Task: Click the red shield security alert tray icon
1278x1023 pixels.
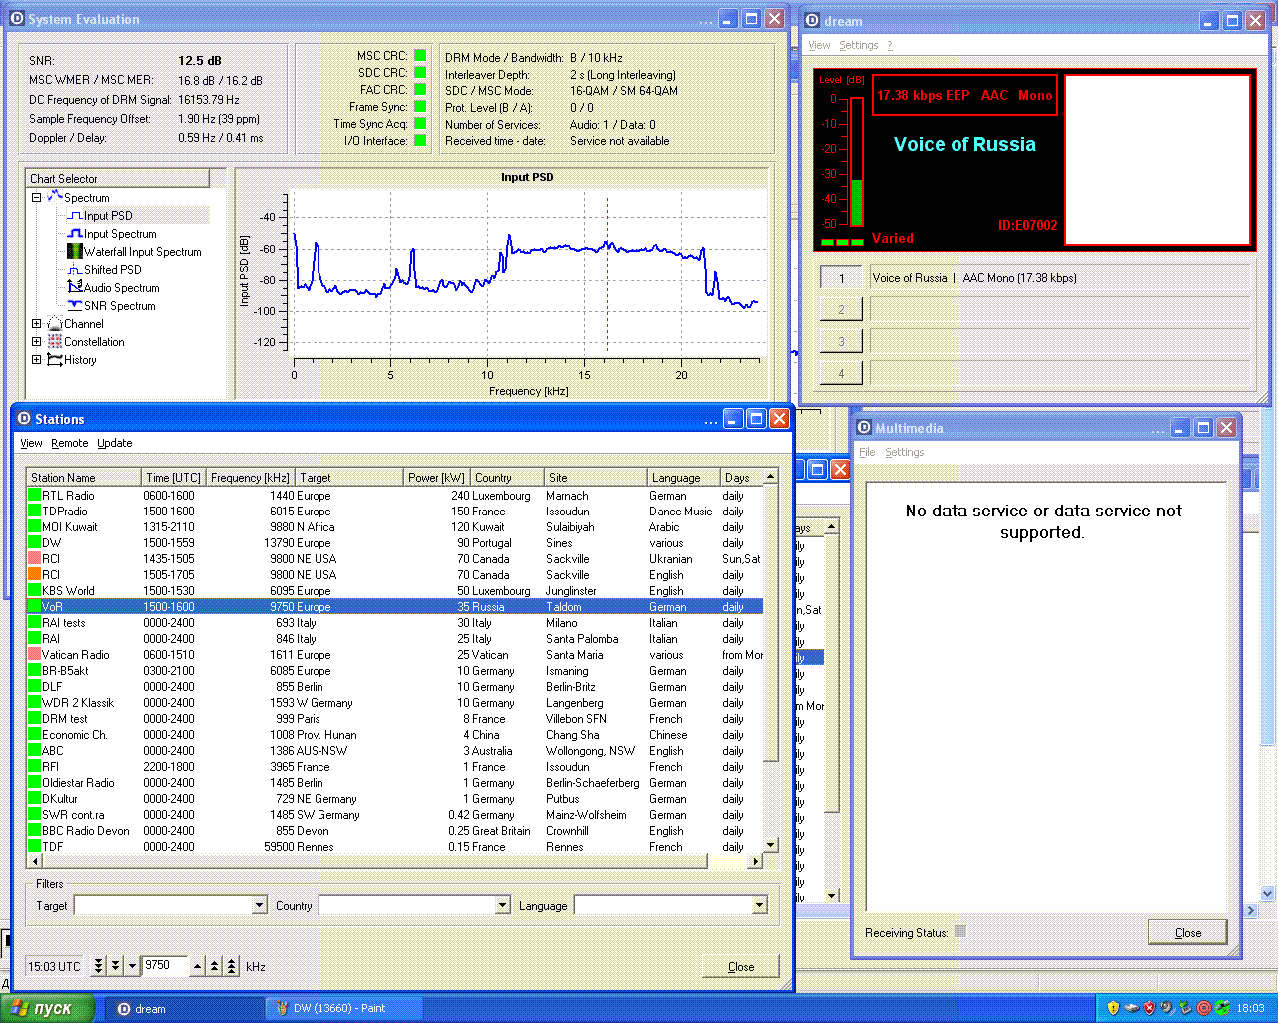Action: (x=1149, y=1008)
